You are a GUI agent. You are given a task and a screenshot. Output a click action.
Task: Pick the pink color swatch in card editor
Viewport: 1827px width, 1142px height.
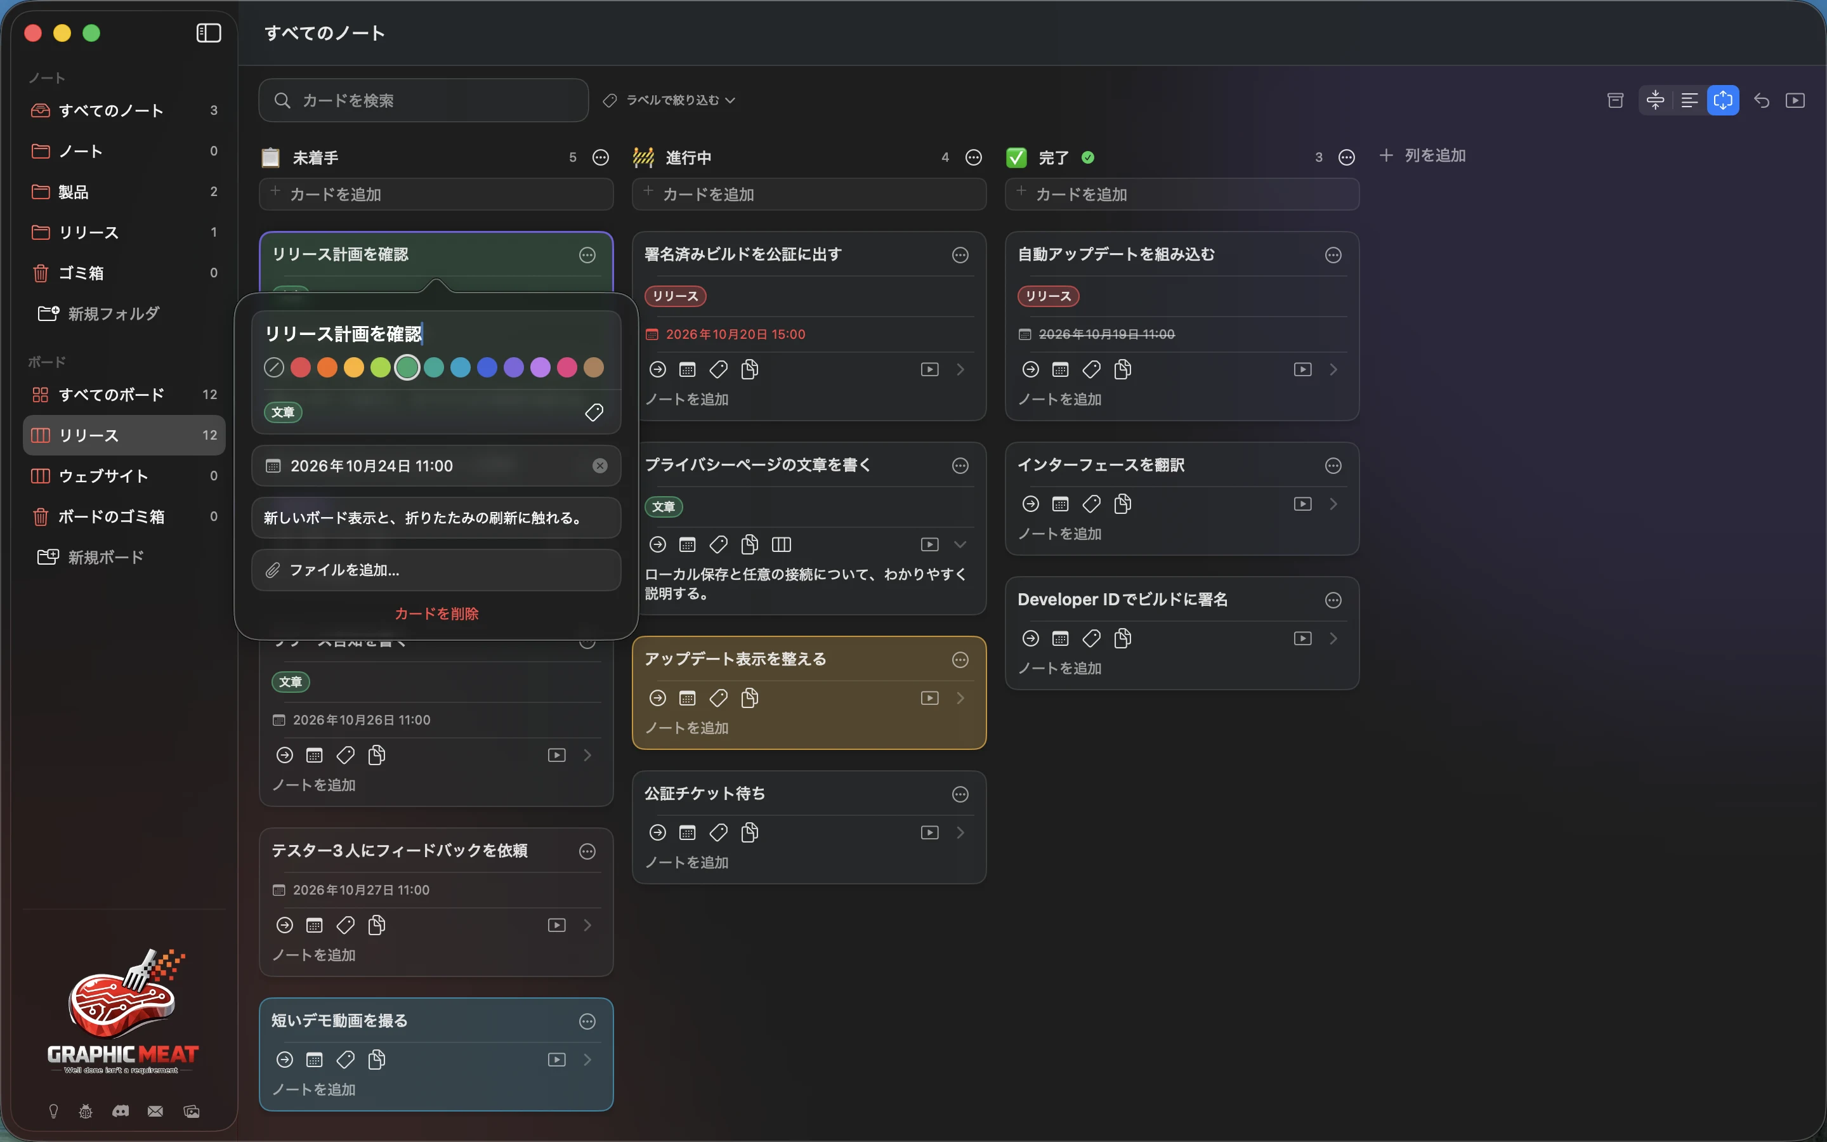pos(567,368)
